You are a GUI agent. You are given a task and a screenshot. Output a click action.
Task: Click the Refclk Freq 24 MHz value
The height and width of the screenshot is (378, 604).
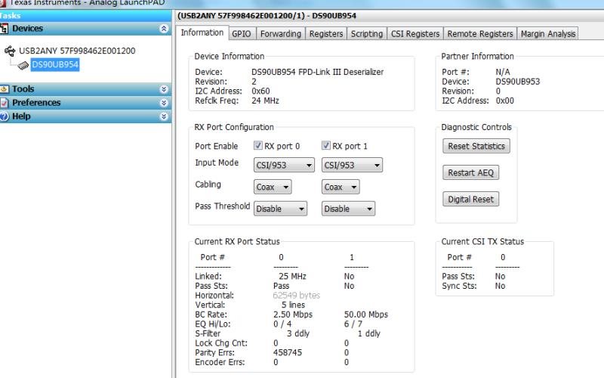click(x=266, y=101)
